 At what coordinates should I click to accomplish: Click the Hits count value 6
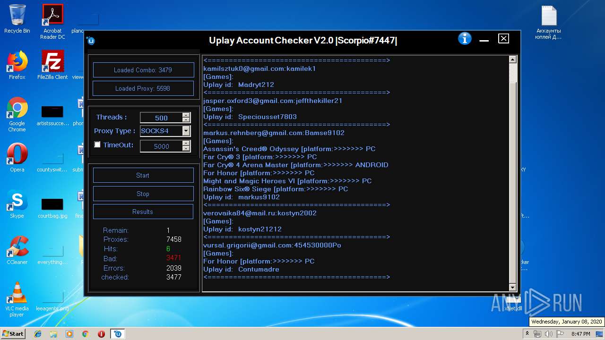(168, 249)
